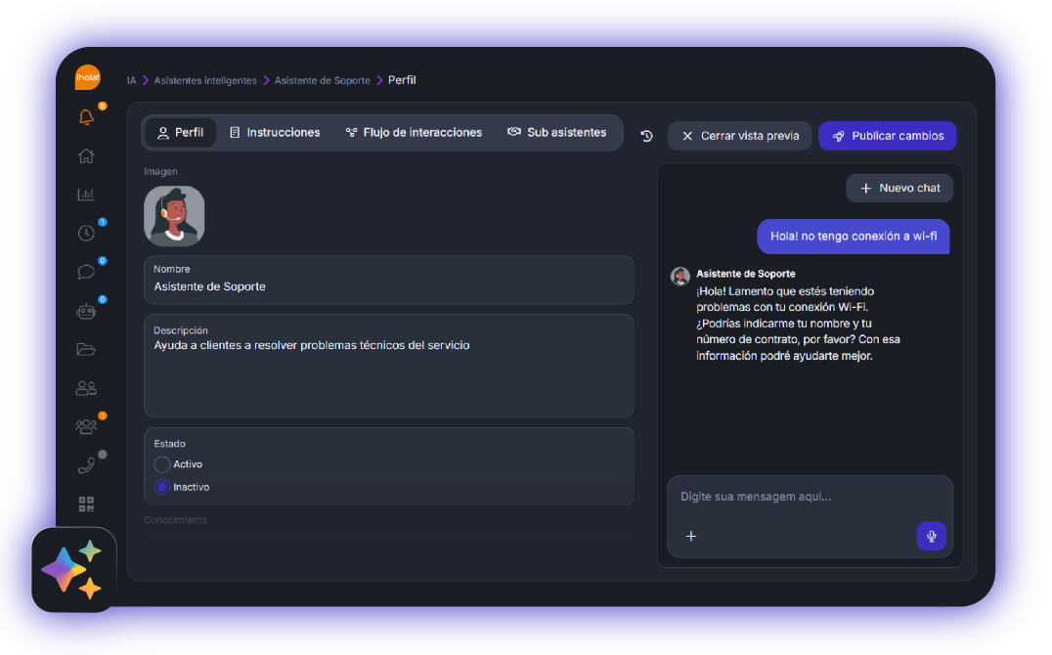The width and height of the screenshot is (1052, 655).
Task: Go to home icon in sidebar
Action: (86, 155)
